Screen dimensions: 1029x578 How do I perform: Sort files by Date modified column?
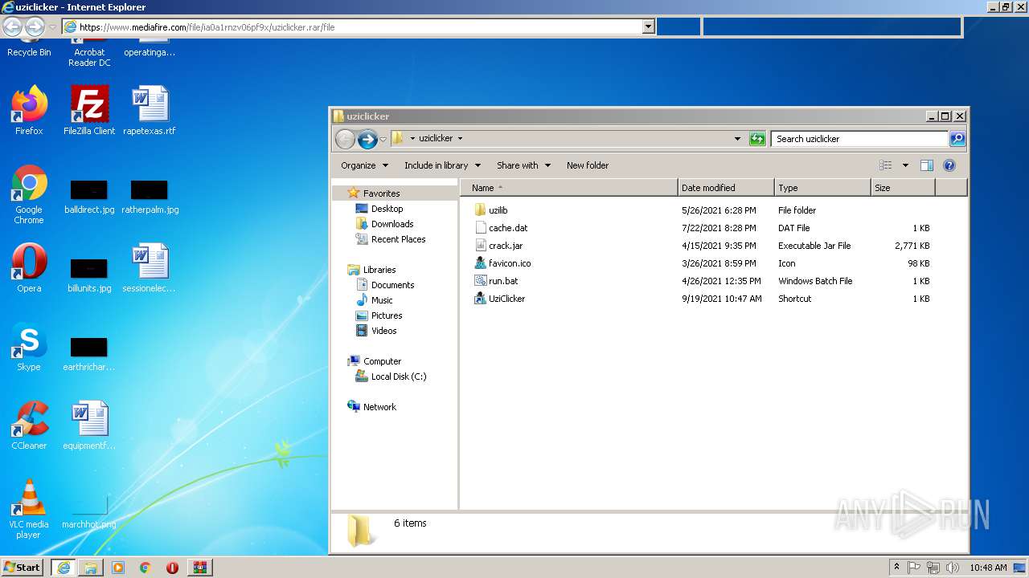click(x=726, y=188)
